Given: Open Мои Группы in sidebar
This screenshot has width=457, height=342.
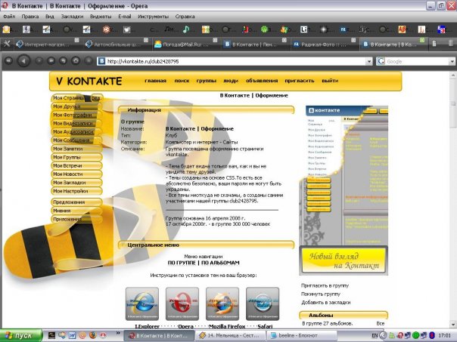Looking at the screenshot, I should 76,157.
